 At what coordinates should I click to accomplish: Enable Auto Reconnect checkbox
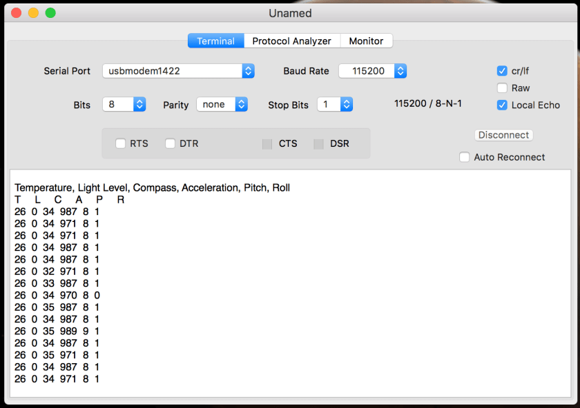coord(465,157)
